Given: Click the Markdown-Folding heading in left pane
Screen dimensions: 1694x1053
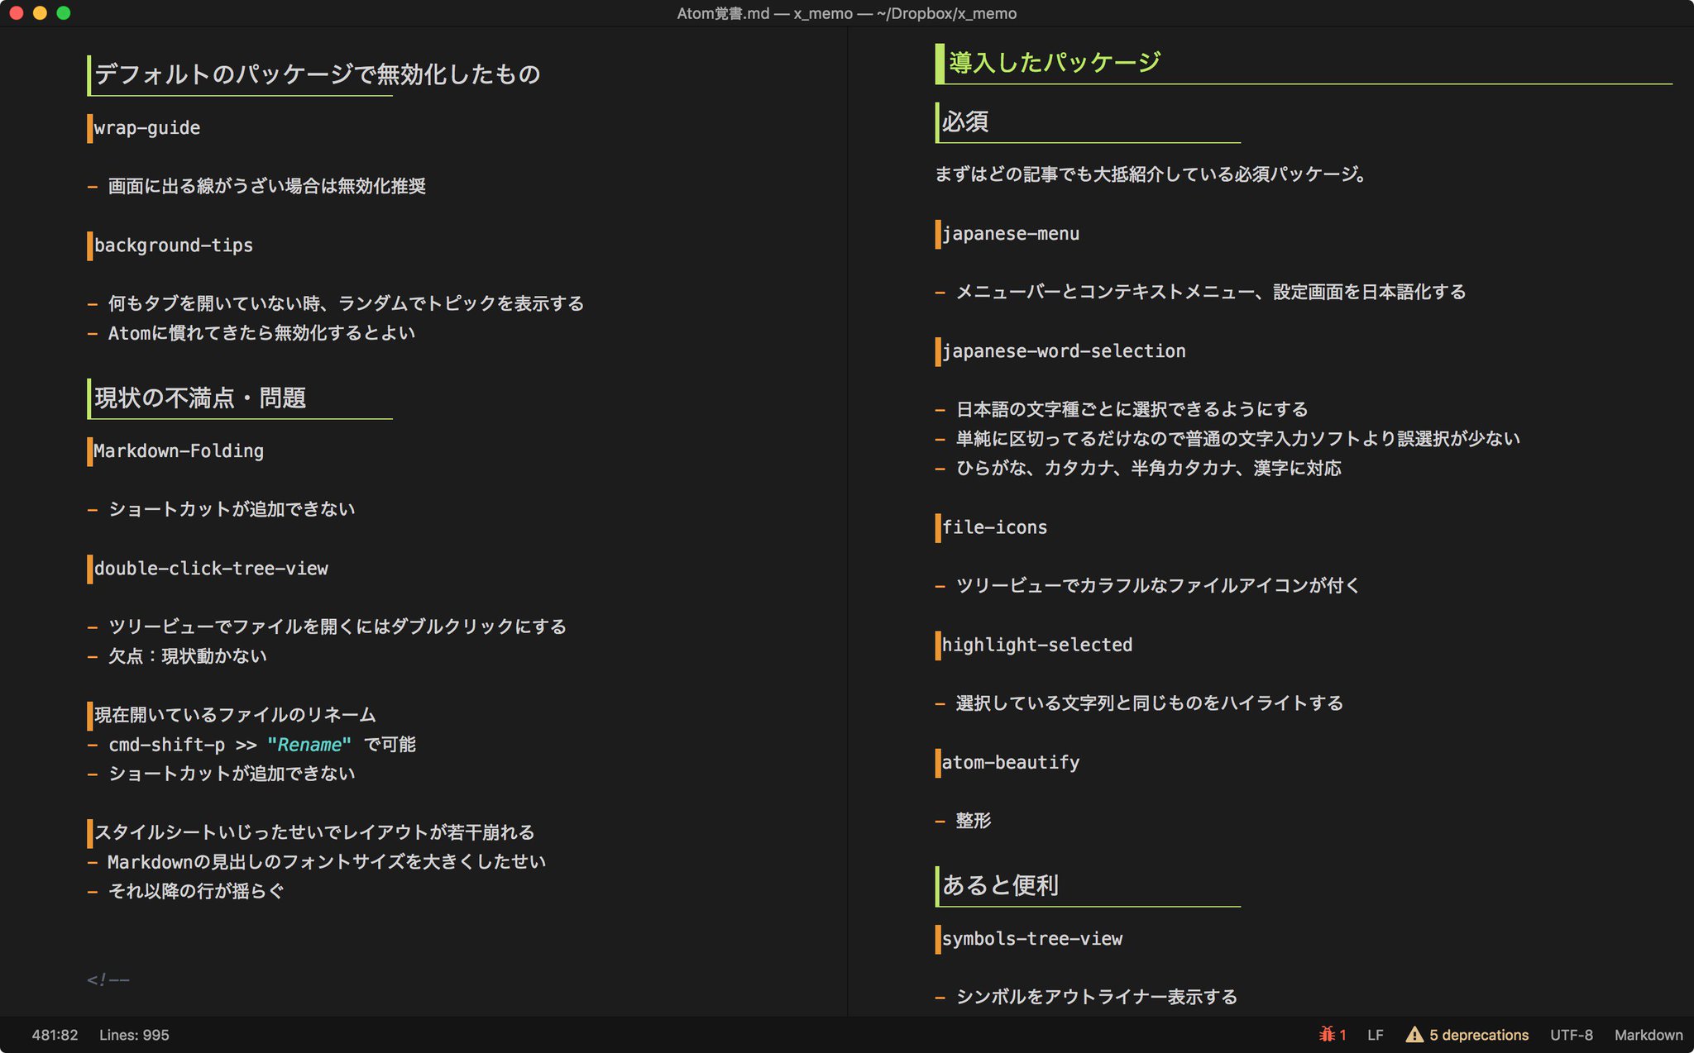Looking at the screenshot, I should [179, 451].
